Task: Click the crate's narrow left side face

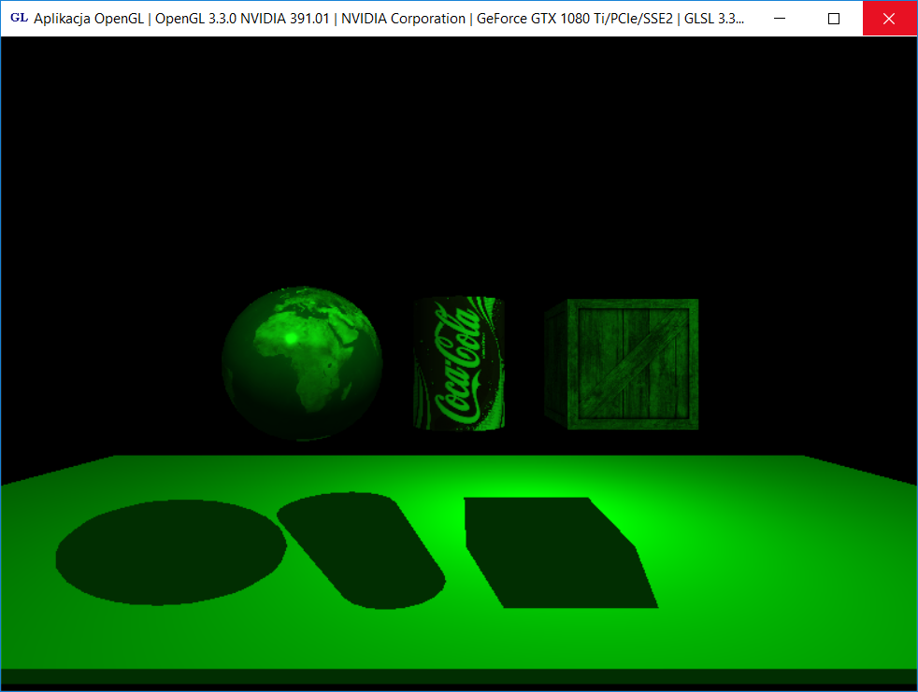Action: 556,364
